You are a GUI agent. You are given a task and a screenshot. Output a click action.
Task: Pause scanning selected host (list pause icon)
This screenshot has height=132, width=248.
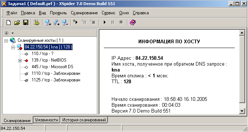(x=84, y=22)
